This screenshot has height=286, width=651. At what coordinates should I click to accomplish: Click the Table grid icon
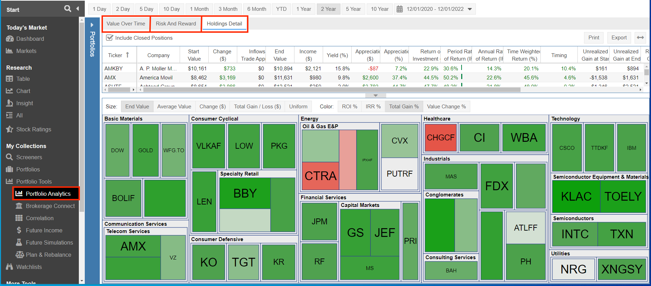tap(9, 79)
